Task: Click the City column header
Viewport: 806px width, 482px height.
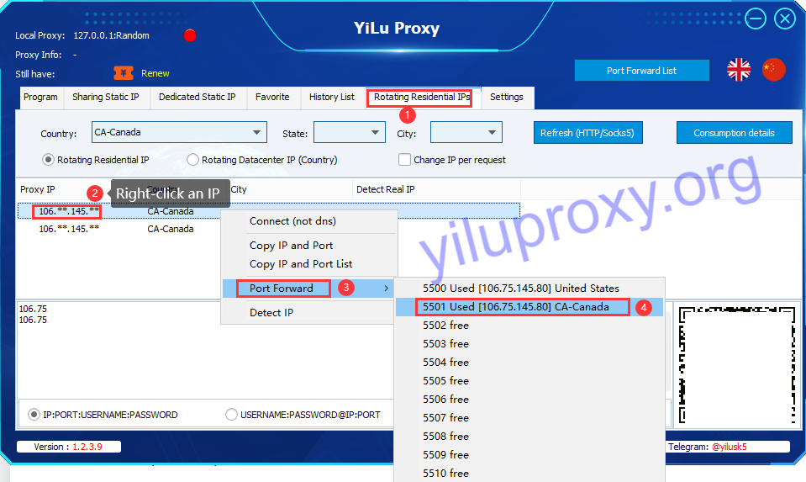Action: coord(239,189)
